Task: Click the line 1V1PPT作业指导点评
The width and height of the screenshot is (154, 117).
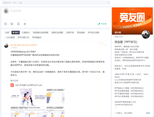Action: pyautogui.click(x=123, y=105)
